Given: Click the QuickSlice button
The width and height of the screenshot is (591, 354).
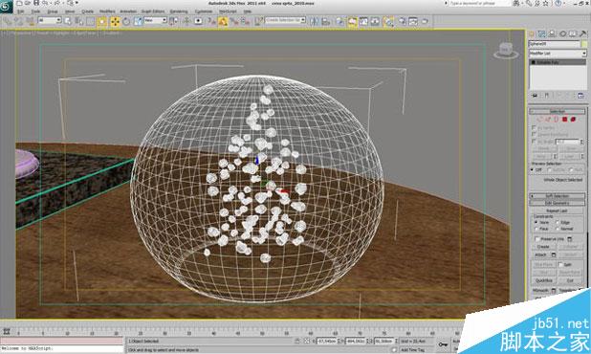Looking at the screenshot, I should (544, 280).
